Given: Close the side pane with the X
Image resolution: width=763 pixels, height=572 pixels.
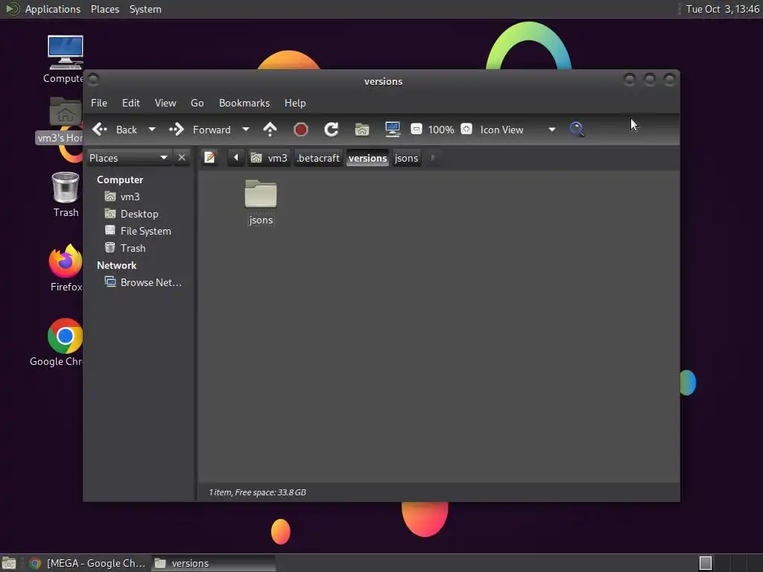Looking at the screenshot, I should point(182,158).
